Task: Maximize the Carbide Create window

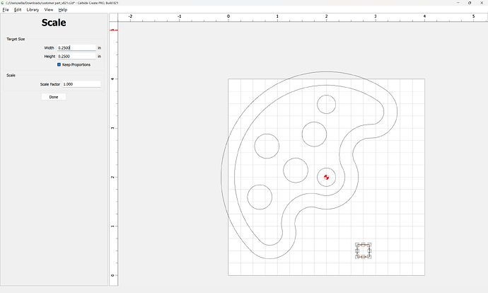Action: click(x=470, y=3)
